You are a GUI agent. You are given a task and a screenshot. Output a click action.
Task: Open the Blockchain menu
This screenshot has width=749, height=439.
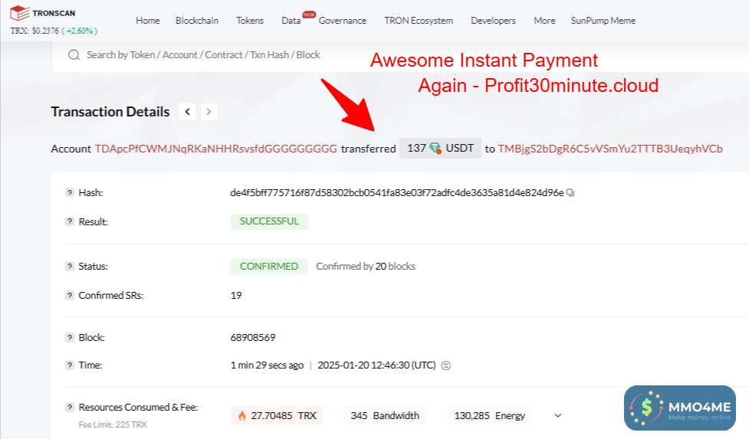tap(197, 21)
